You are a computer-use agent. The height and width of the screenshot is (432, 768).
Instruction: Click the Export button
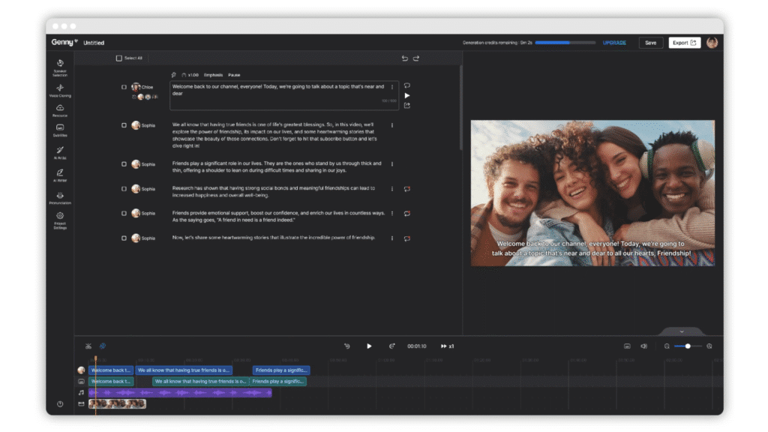[x=684, y=43]
